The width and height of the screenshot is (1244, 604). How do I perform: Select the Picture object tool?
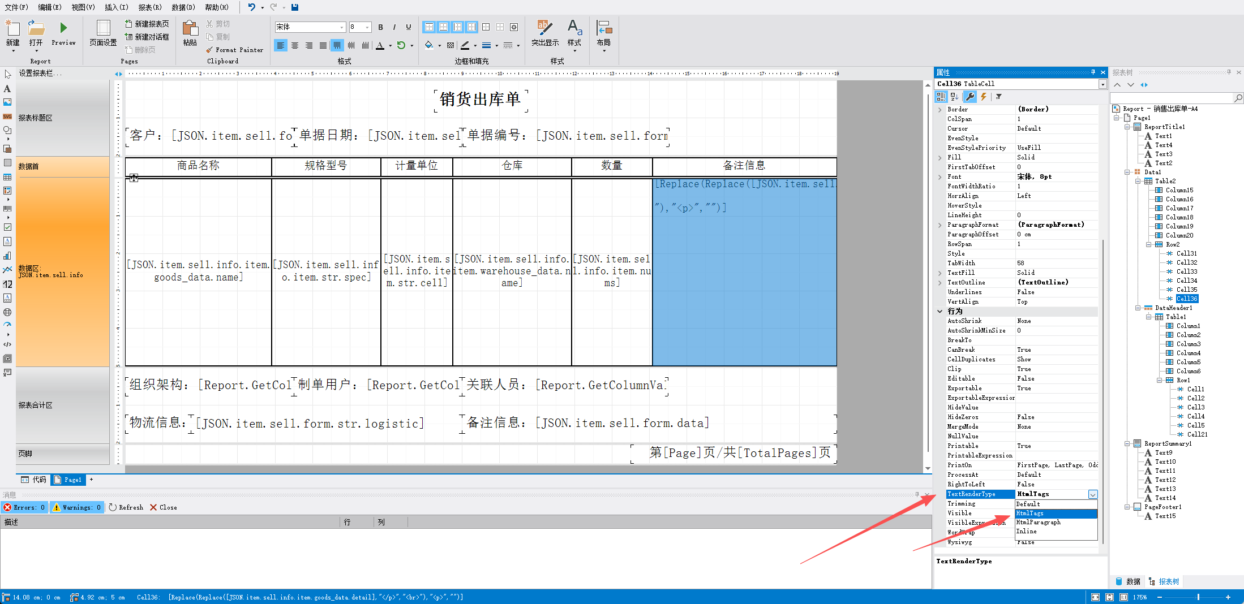click(x=7, y=102)
